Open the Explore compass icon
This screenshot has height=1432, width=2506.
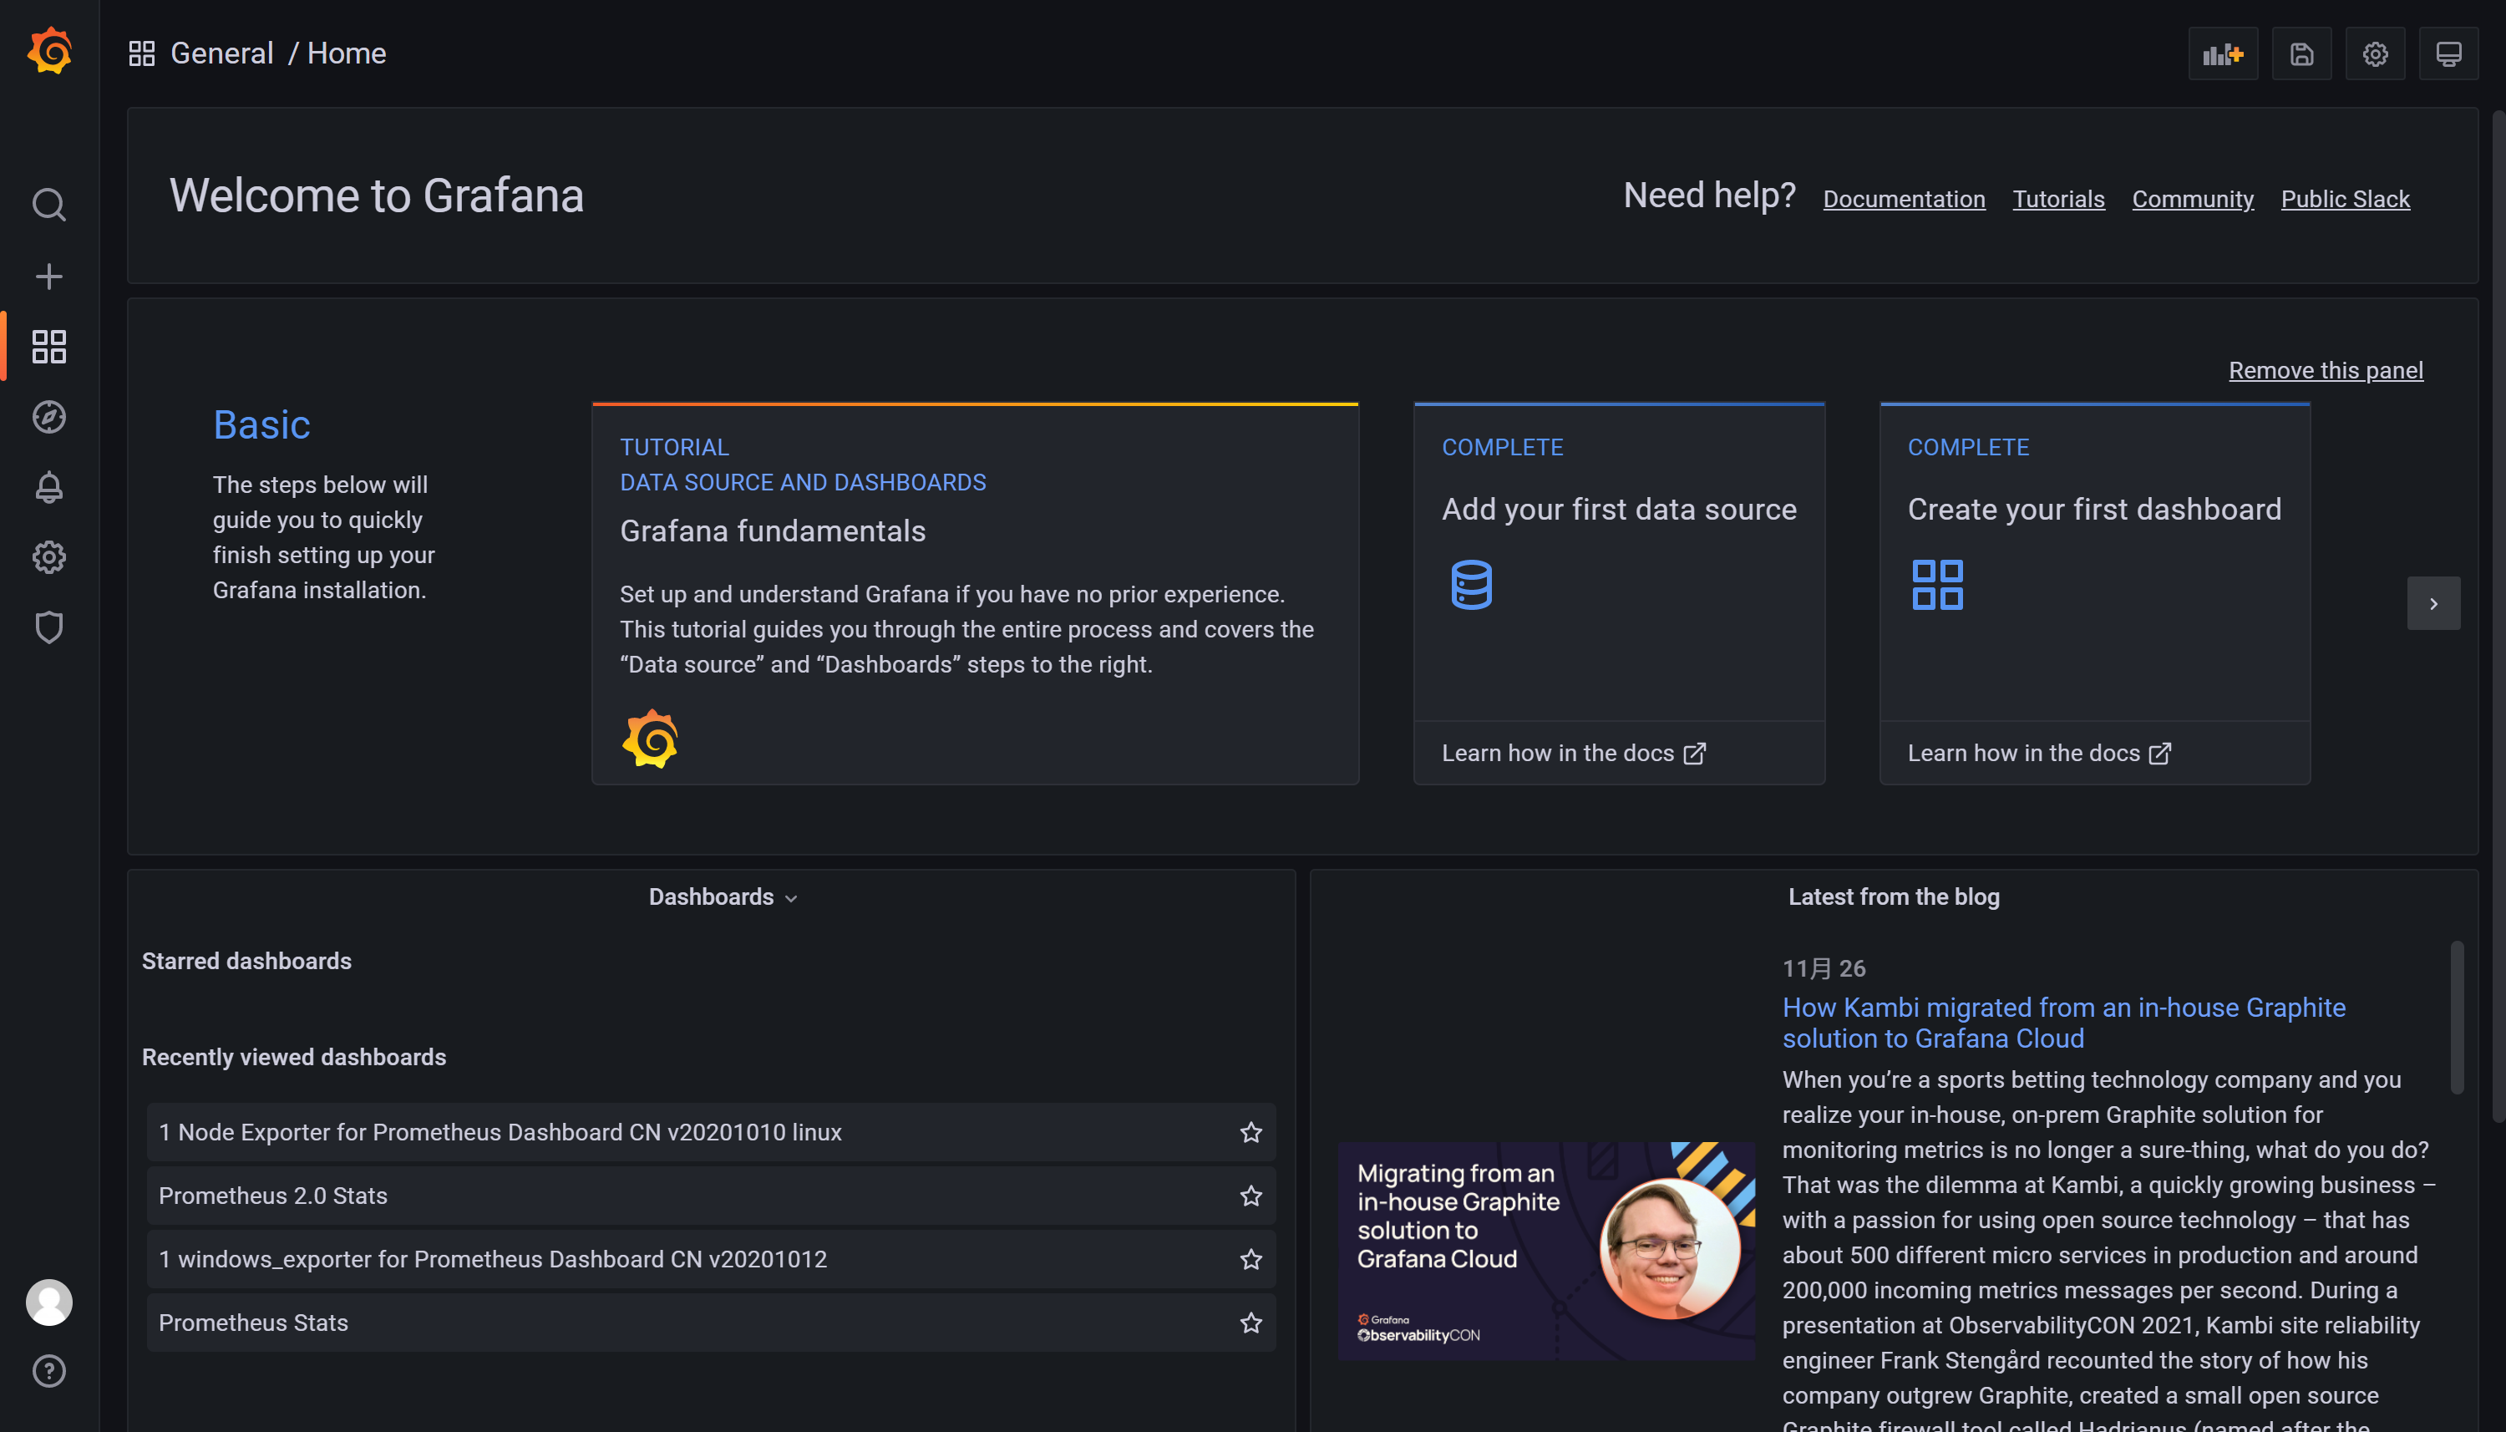click(x=49, y=417)
